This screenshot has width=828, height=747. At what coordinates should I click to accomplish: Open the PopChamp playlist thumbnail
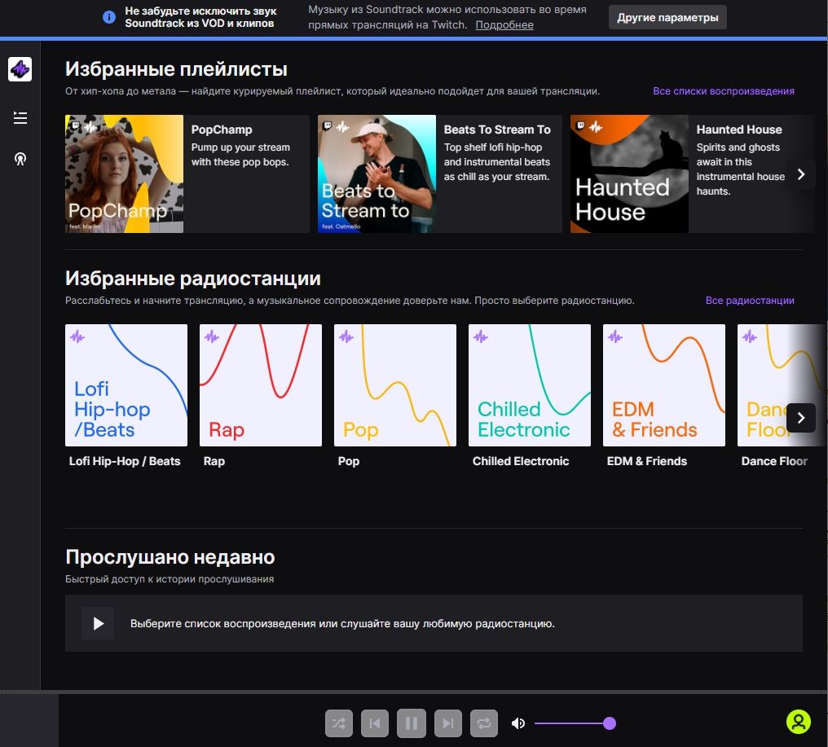click(x=124, y=174)
